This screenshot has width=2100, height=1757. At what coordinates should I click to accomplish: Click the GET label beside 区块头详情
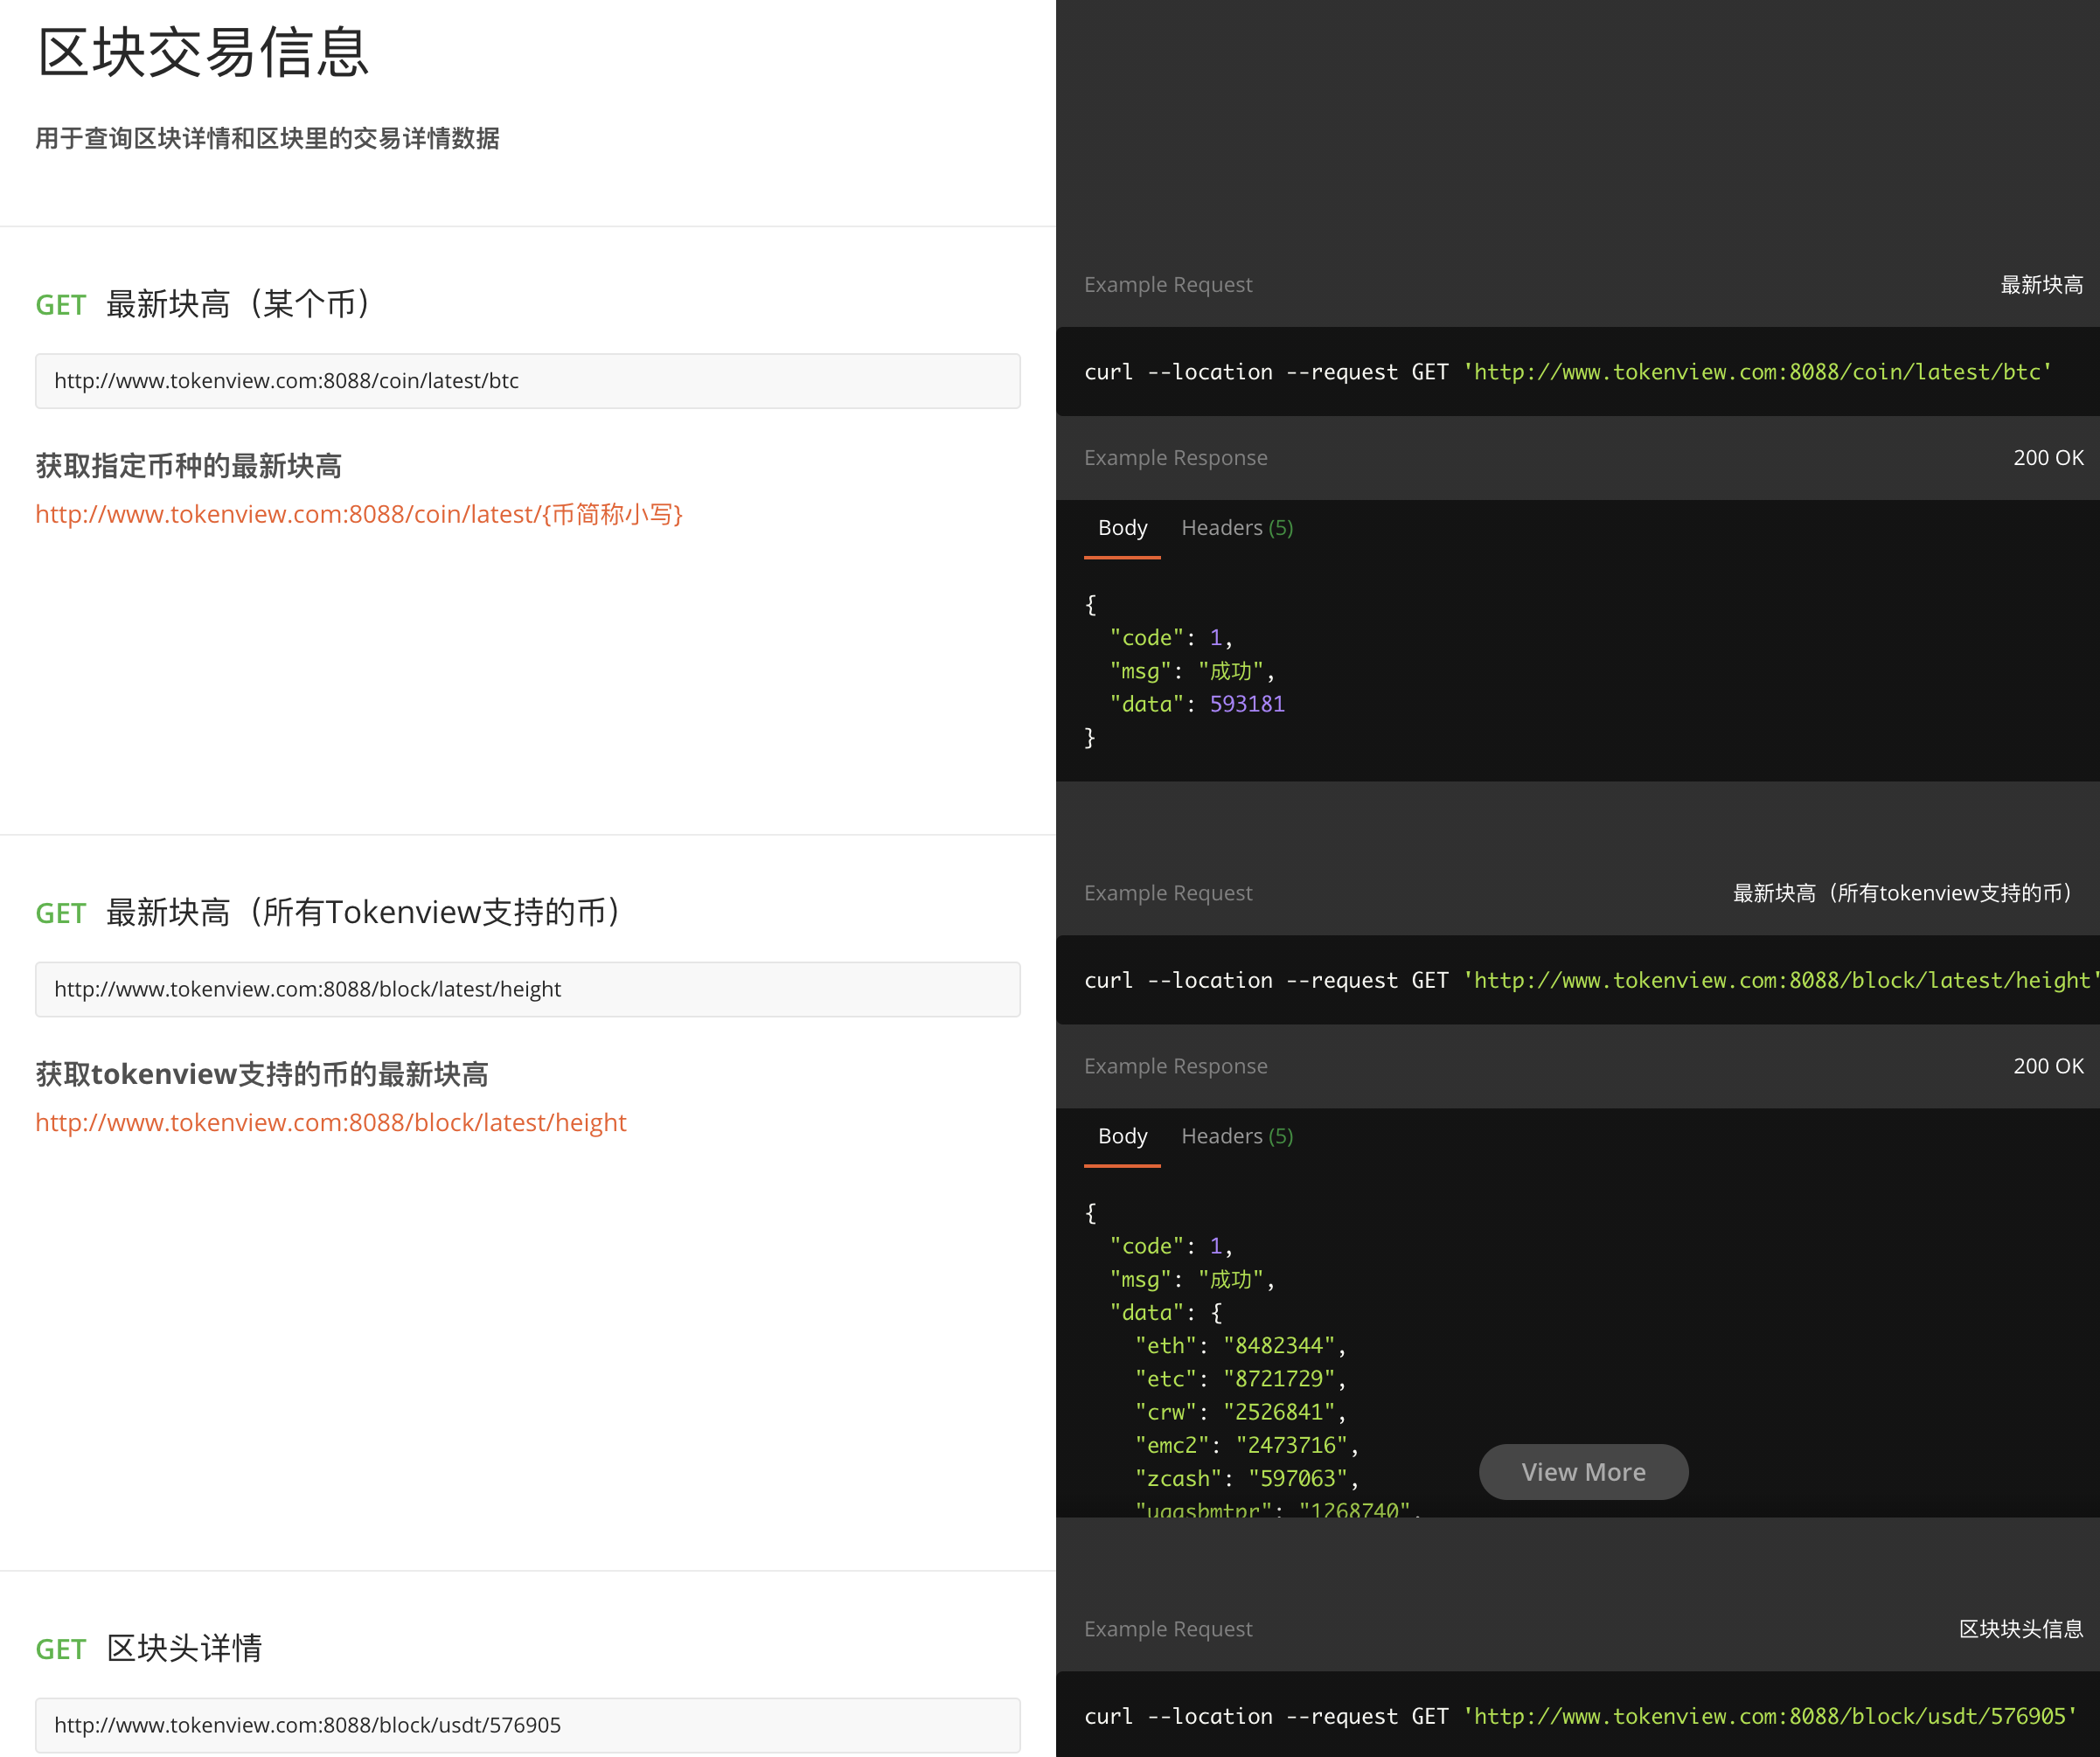coord(60,1649)
